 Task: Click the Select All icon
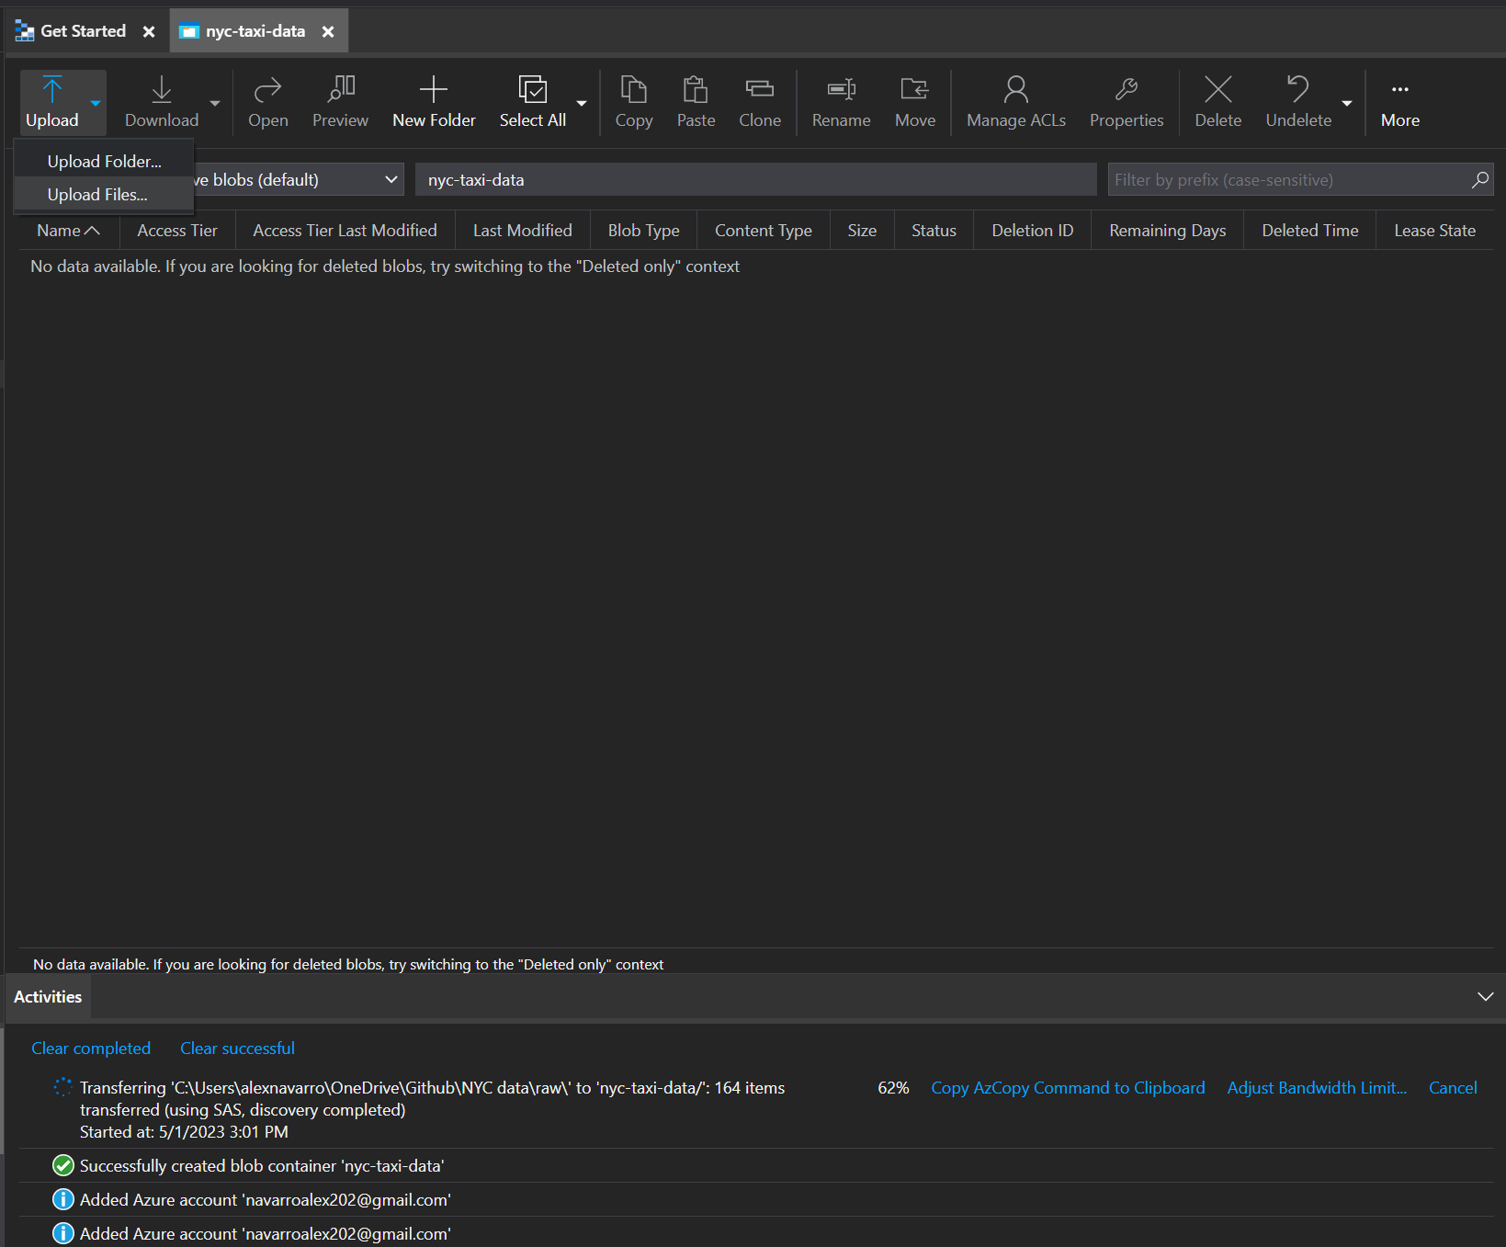pyautogui.click(x=533, y=90)
